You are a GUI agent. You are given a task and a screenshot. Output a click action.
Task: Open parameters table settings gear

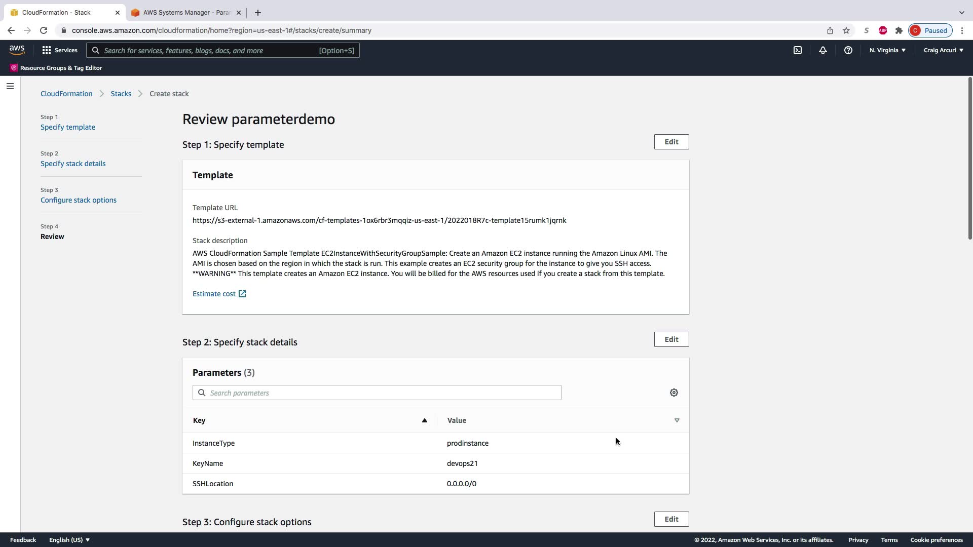pos(674,393)
